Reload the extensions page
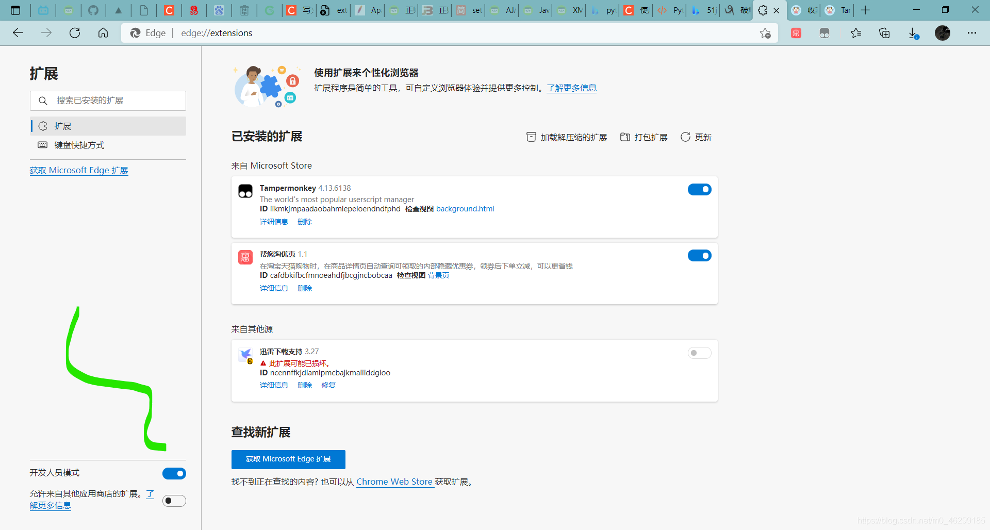The width and height of the screenshot is (990, 530). tap(75, 33)
